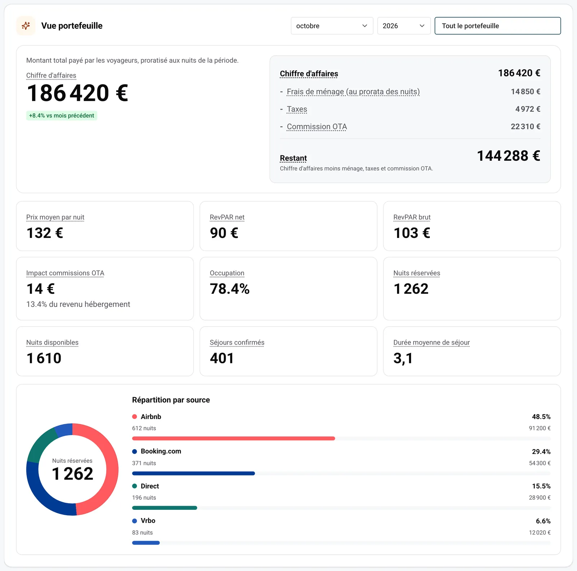
Task: Click the red Airbnb legend dot
Action: (x=135, y=417)
